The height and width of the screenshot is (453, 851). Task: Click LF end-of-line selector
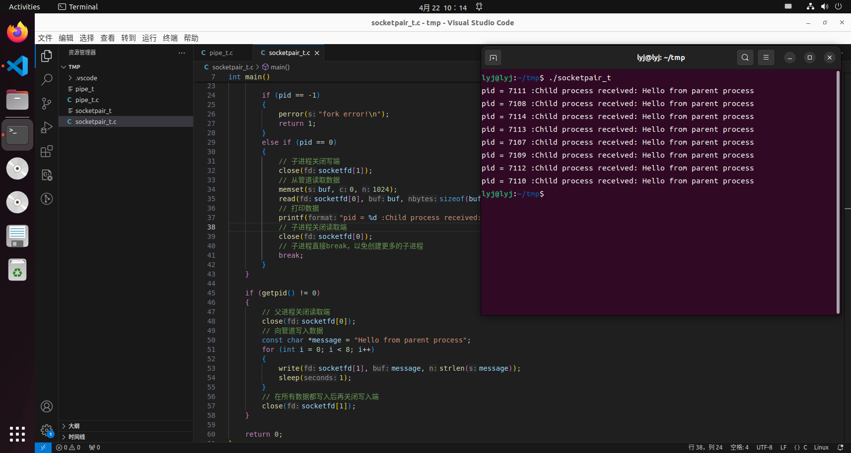(x=783, y=447)
